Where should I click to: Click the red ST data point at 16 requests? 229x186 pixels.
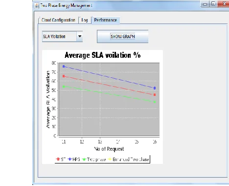[x=155, y=95]
